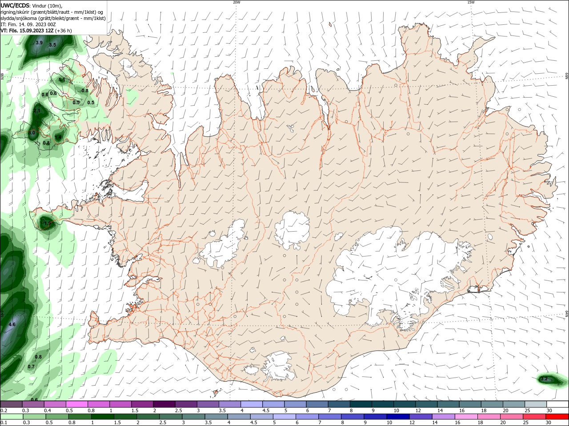
Task: Click the light pink rain swatch starting at 16
Action: [x=467, y=417]
